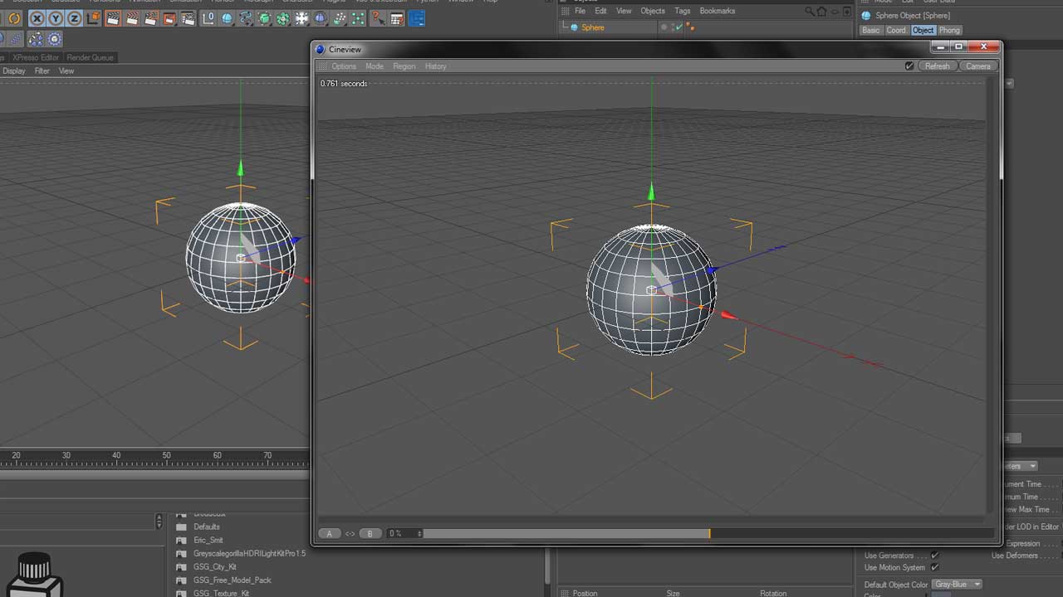Open the Render Queue tab
This screenshot has width=1063, height=597.
90,57
